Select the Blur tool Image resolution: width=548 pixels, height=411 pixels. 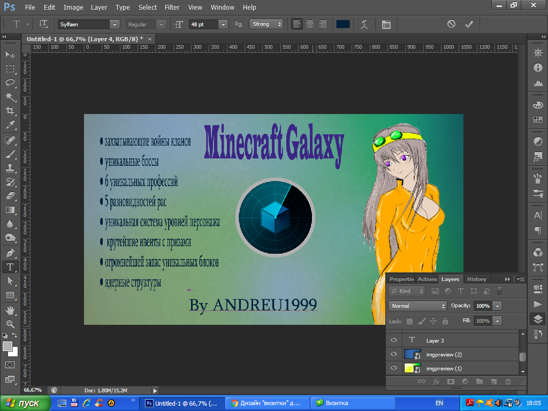tap(10, 224)
